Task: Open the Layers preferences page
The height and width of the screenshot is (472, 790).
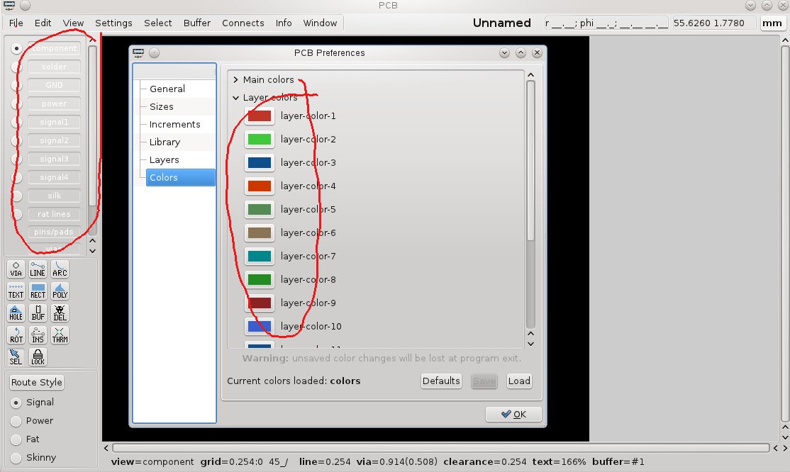Action: 164,159
